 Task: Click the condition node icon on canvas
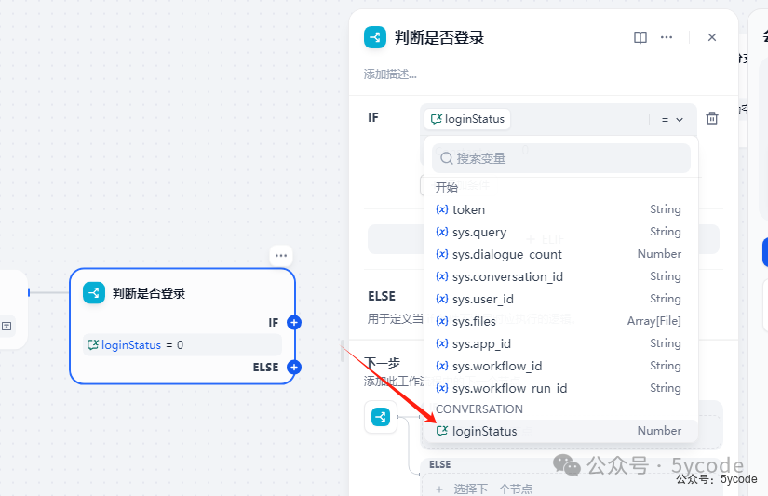tap(94, 293)
